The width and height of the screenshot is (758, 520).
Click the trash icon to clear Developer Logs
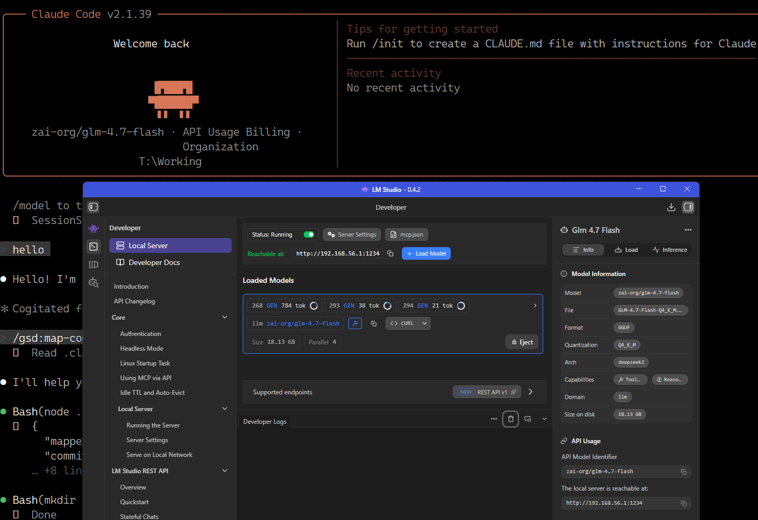[511, 419]
